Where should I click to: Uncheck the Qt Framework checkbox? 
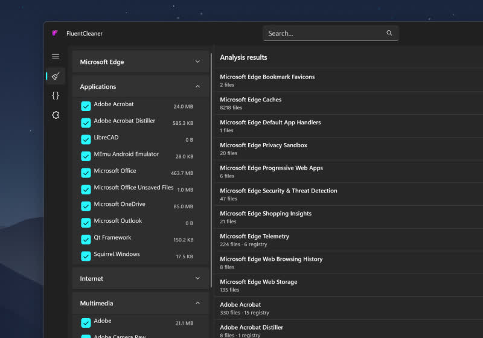[x=86, y=239]
